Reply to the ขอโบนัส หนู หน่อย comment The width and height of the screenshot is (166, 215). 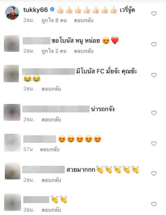point(84,51)
